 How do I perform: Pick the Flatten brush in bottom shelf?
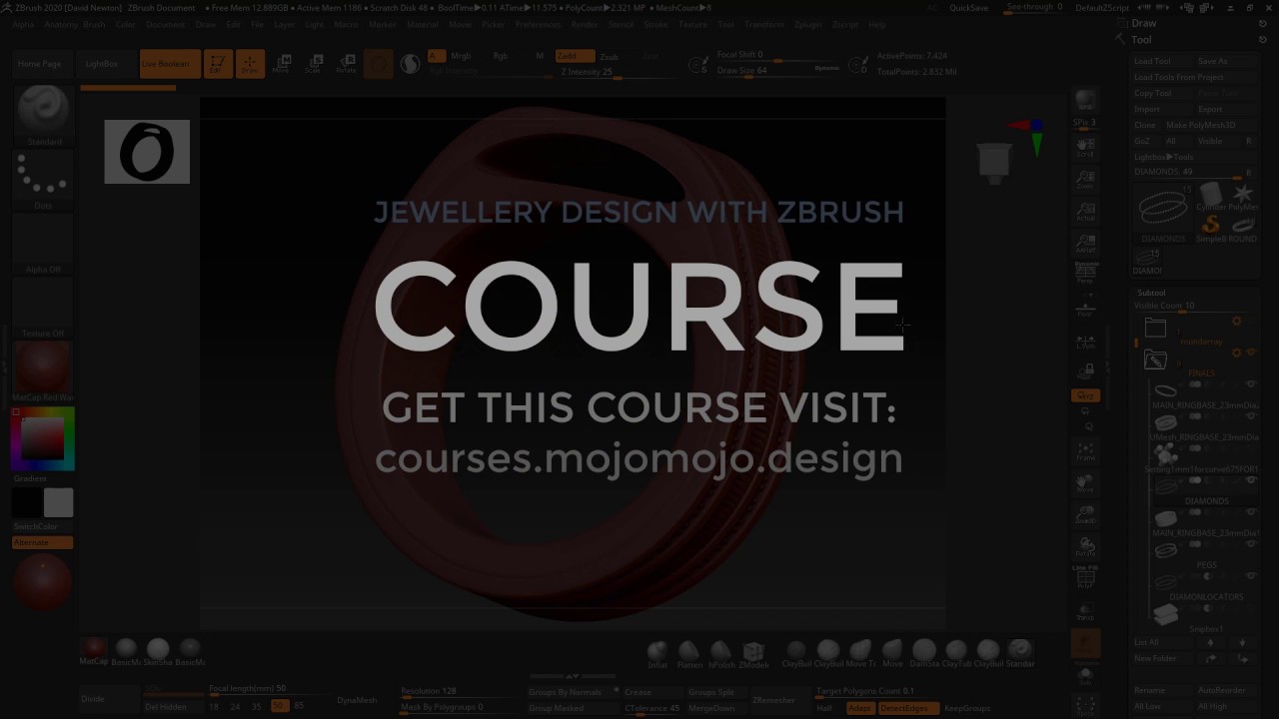(x=689, y=654)
